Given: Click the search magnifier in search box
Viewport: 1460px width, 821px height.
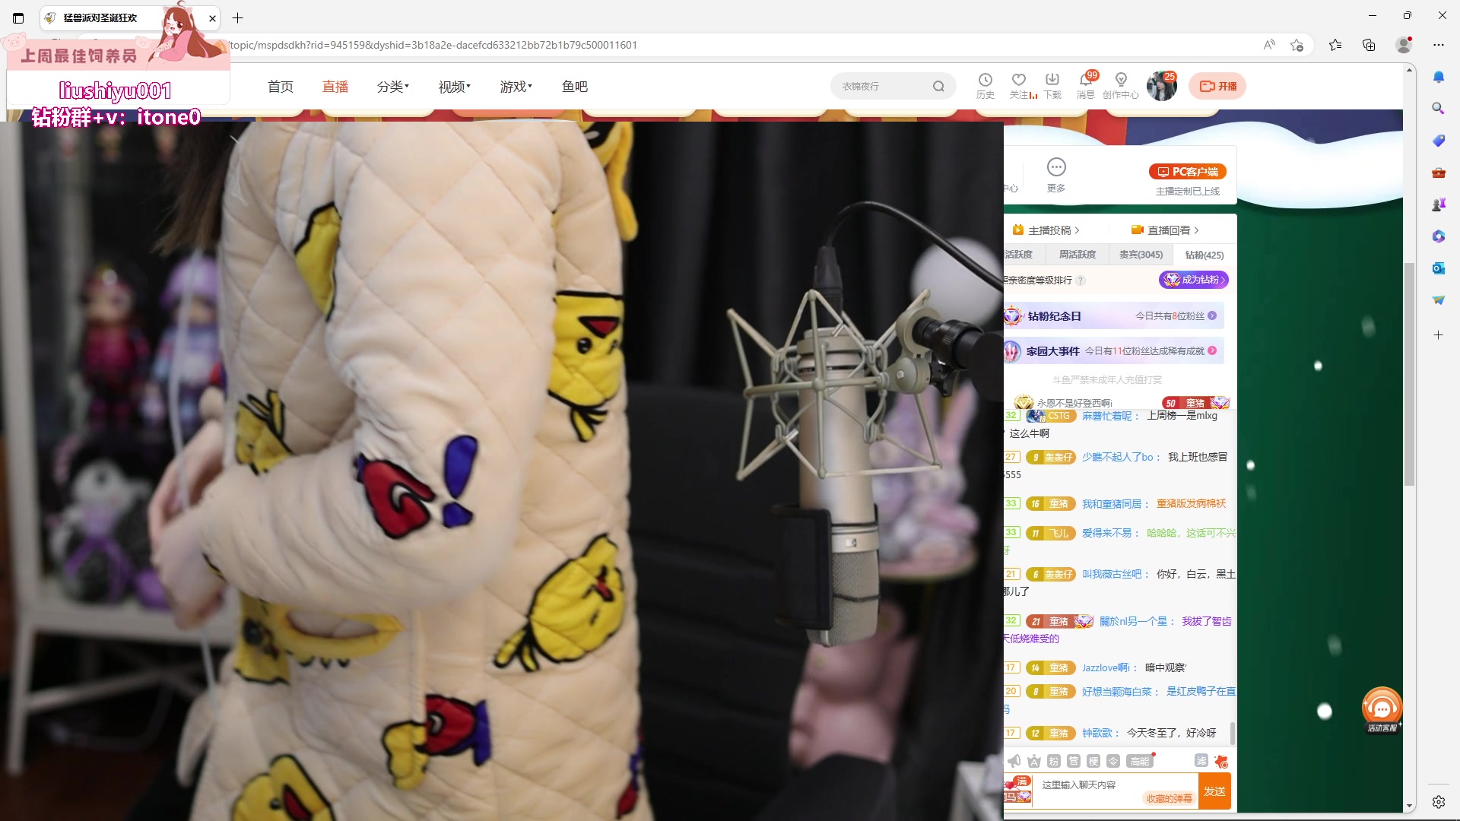Looking at the screenshot, I should [938, 87].
